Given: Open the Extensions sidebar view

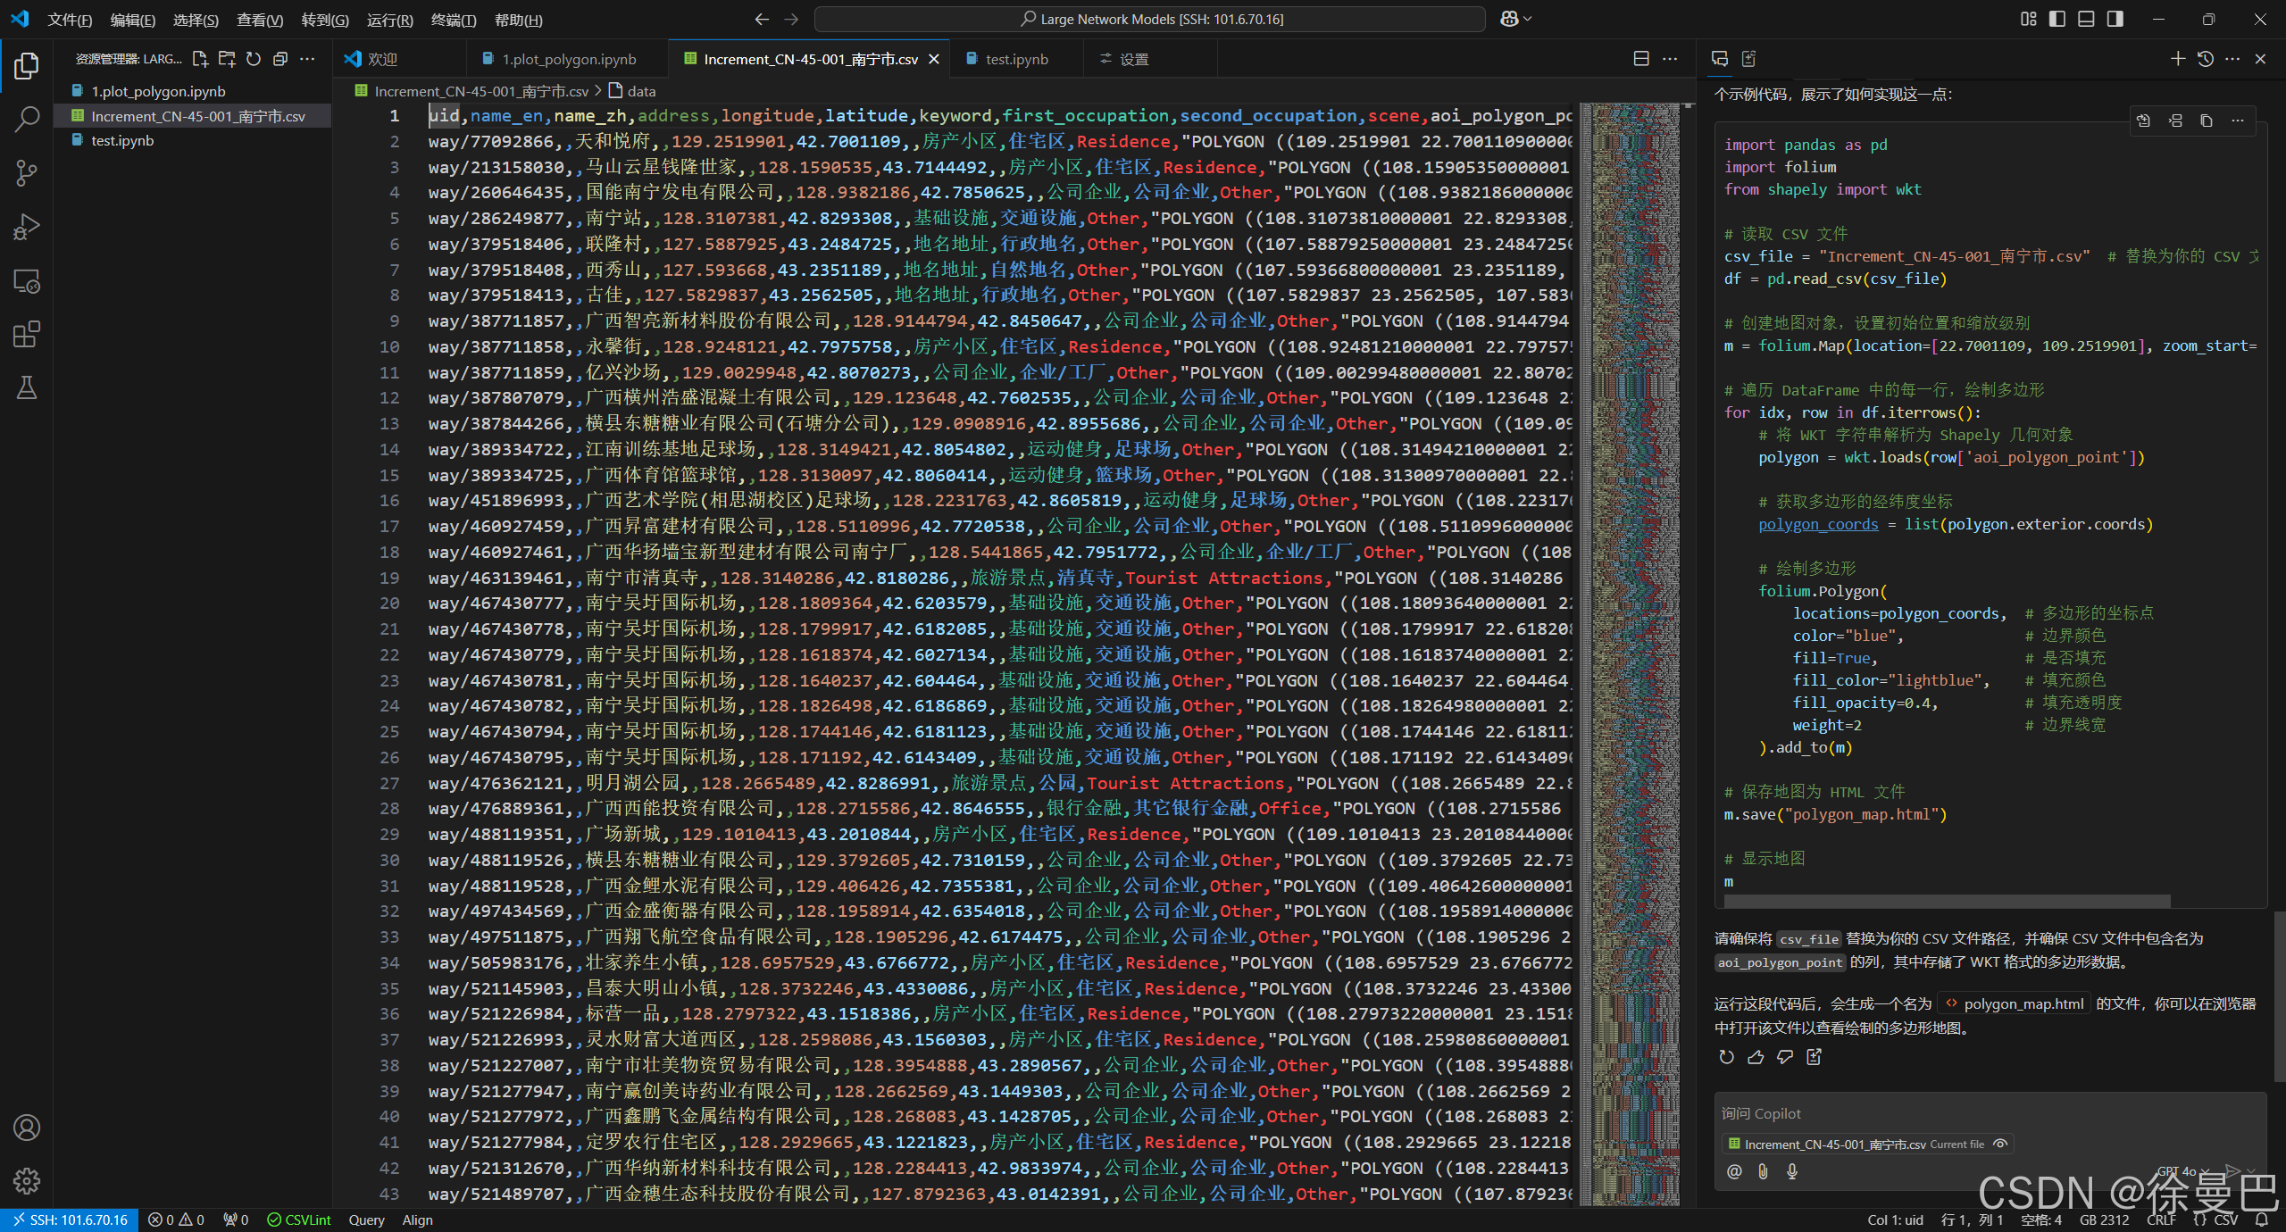Looking at the screenshot, I should pos(27,335).
